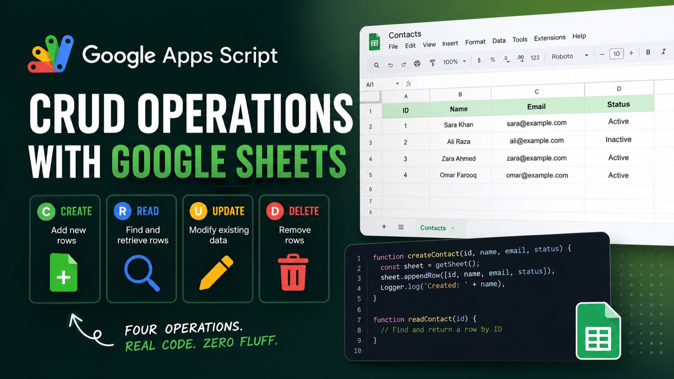Click the blue READ magnifier icon

tap(142, 273)
